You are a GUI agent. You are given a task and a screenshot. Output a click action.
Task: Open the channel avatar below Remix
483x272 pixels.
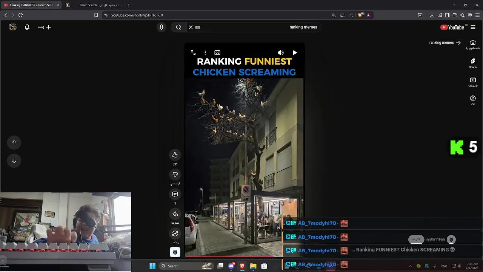[x=175, y=252]
